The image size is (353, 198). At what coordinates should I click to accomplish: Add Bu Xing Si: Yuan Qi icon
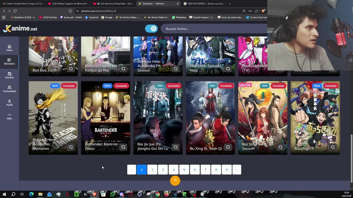click(x=228, y=147)
